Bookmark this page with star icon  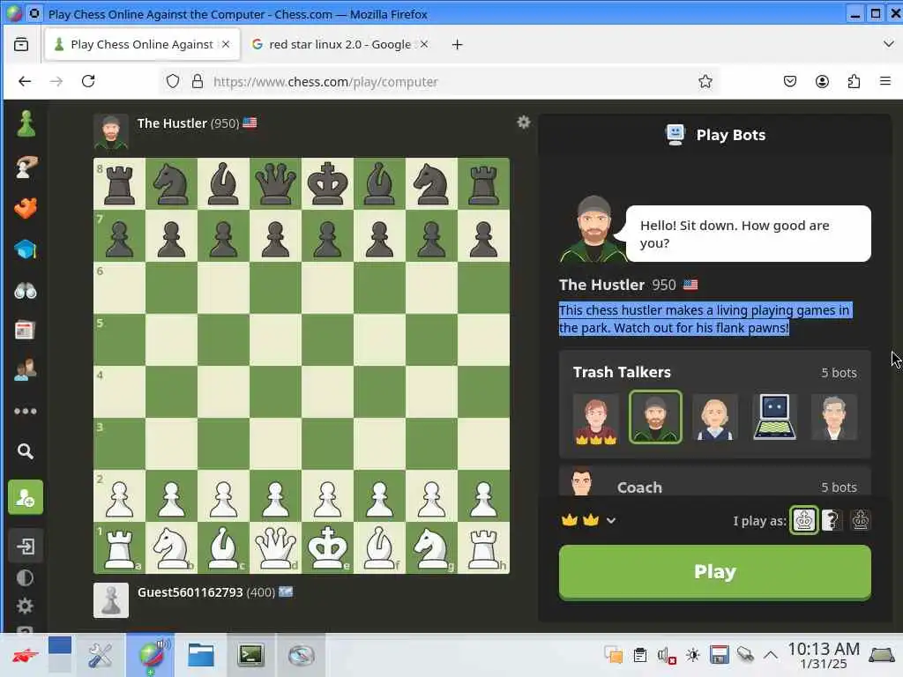[705, 82]
